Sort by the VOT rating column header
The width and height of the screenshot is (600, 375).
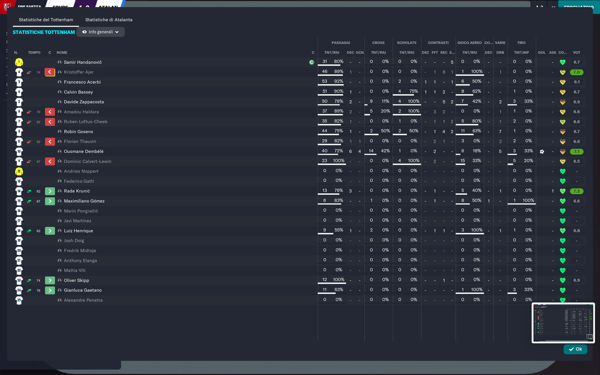[x=577, y=52]
